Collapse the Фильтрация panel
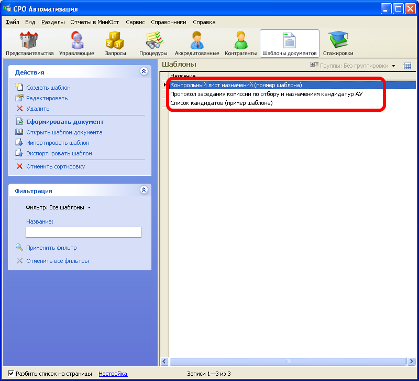 point(144,190)
